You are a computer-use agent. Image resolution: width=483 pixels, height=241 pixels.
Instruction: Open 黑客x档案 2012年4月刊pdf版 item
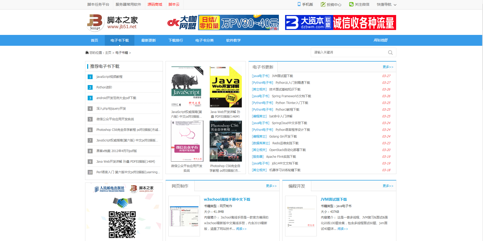(x=116, y=151)
